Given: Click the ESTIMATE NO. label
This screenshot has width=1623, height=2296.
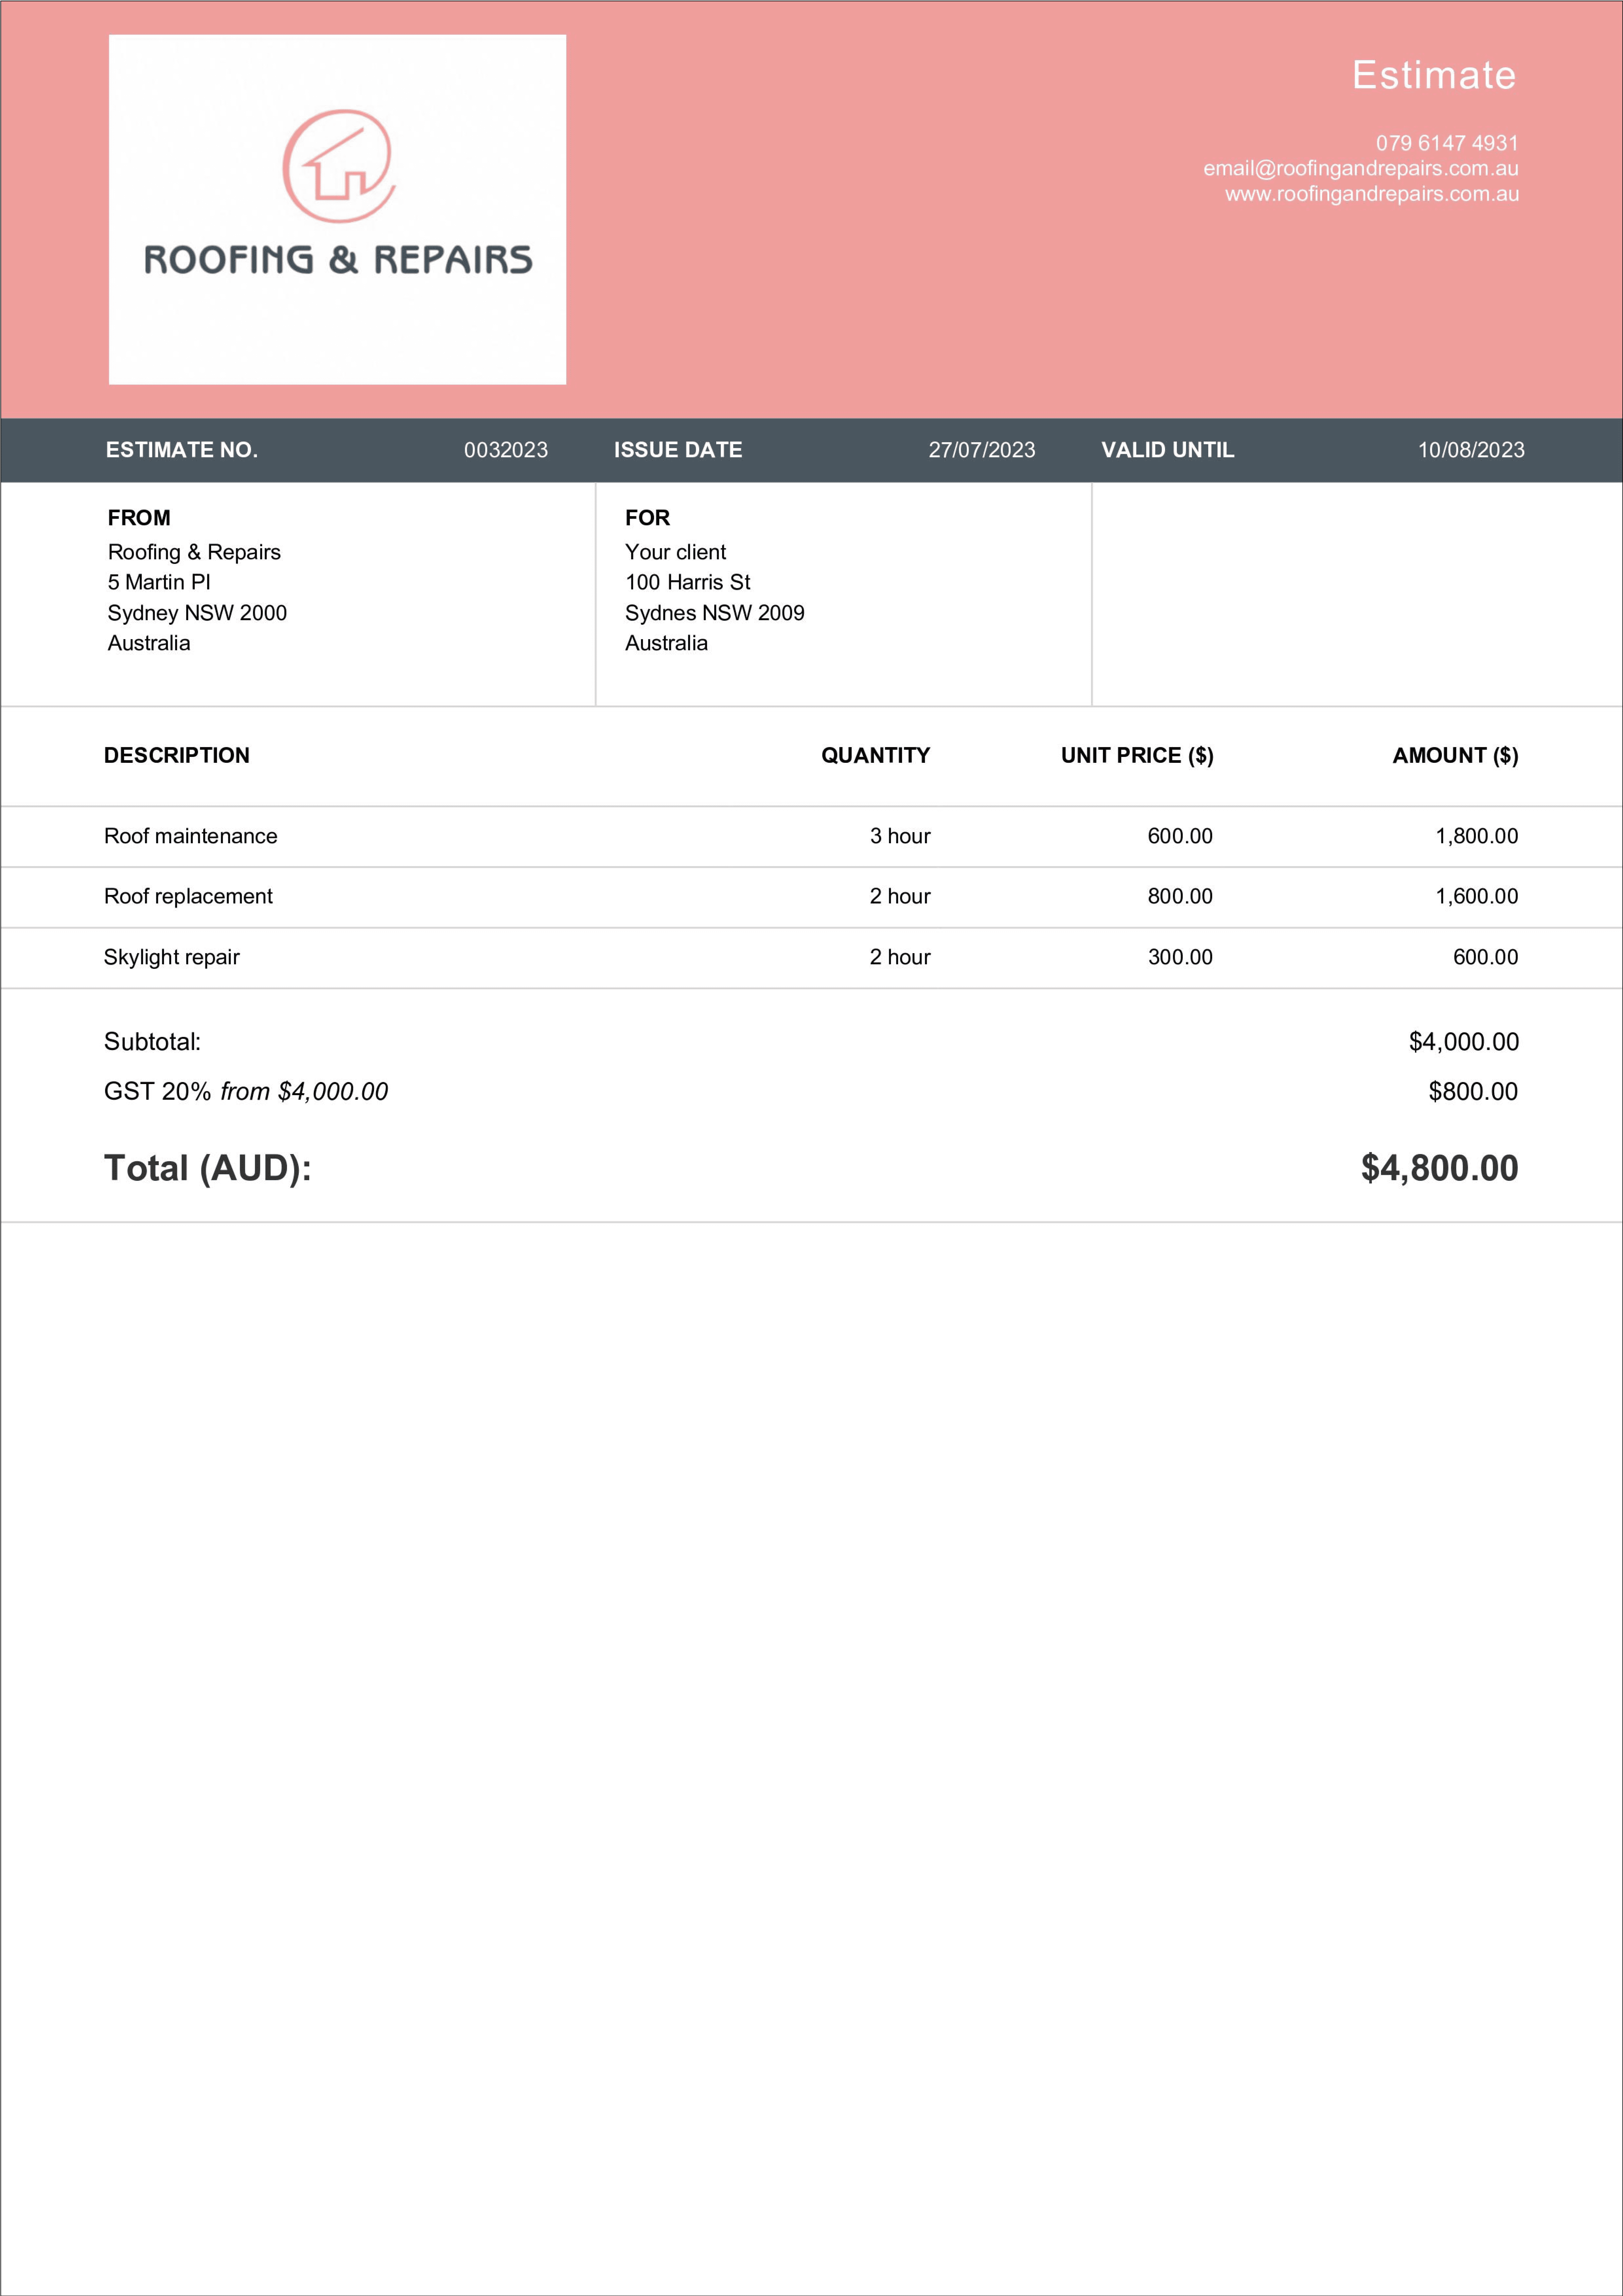Looking at the screenshot, I should point(182,450).
